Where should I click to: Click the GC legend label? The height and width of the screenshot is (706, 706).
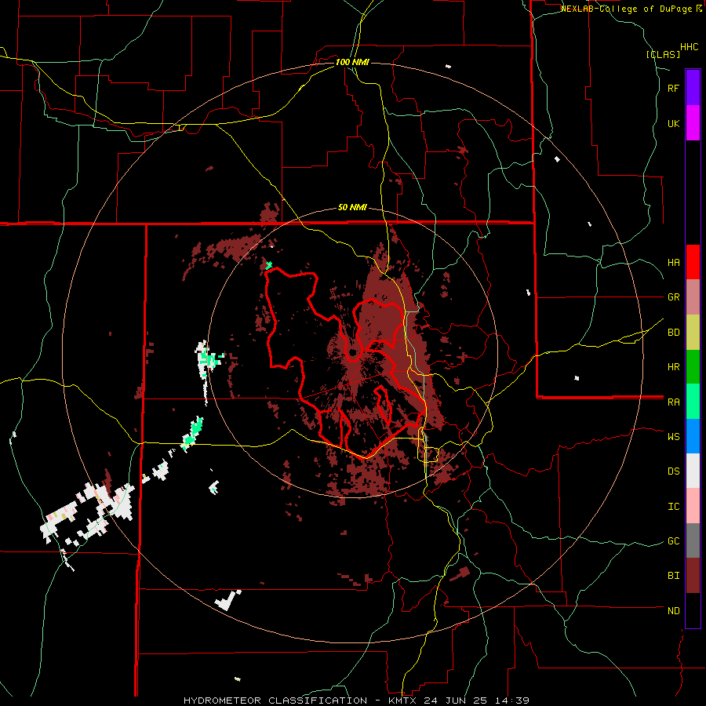673,541
